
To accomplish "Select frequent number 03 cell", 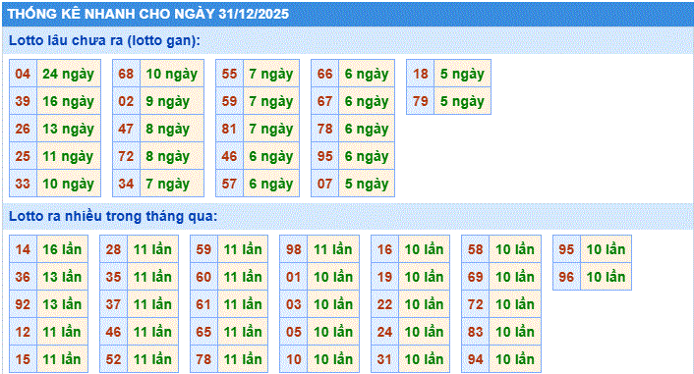I will [294, 303].
